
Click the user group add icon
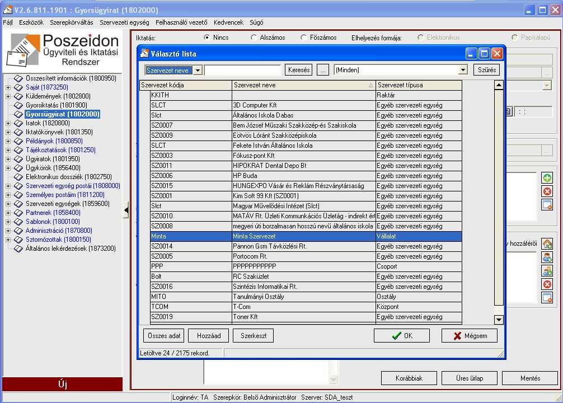(x=547, y=271)
